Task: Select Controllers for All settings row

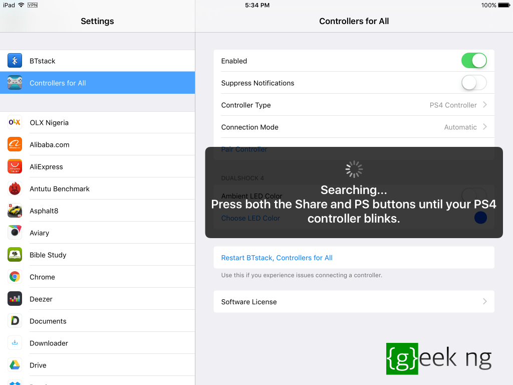Action: point(98,83)
